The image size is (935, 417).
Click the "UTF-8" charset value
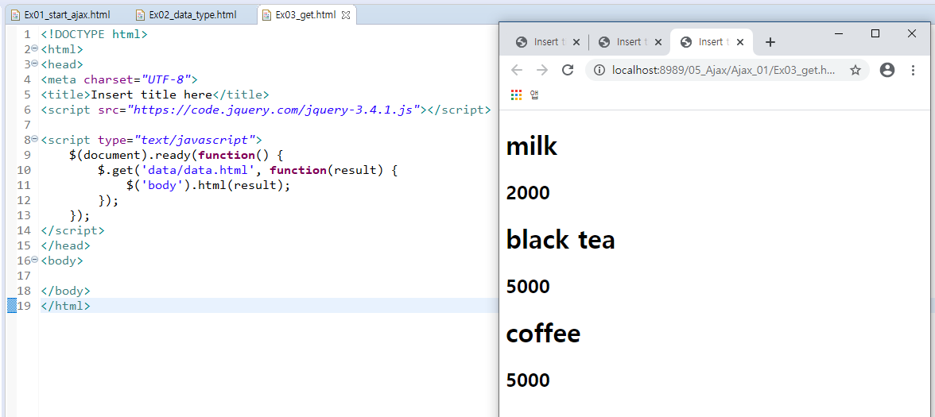pos(165,79)
